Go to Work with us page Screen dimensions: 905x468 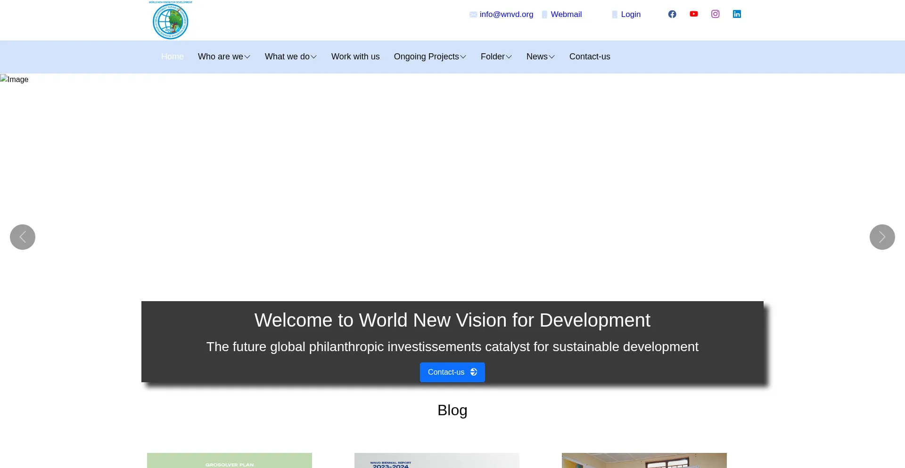pyautogui.click(x=355, y=57)
